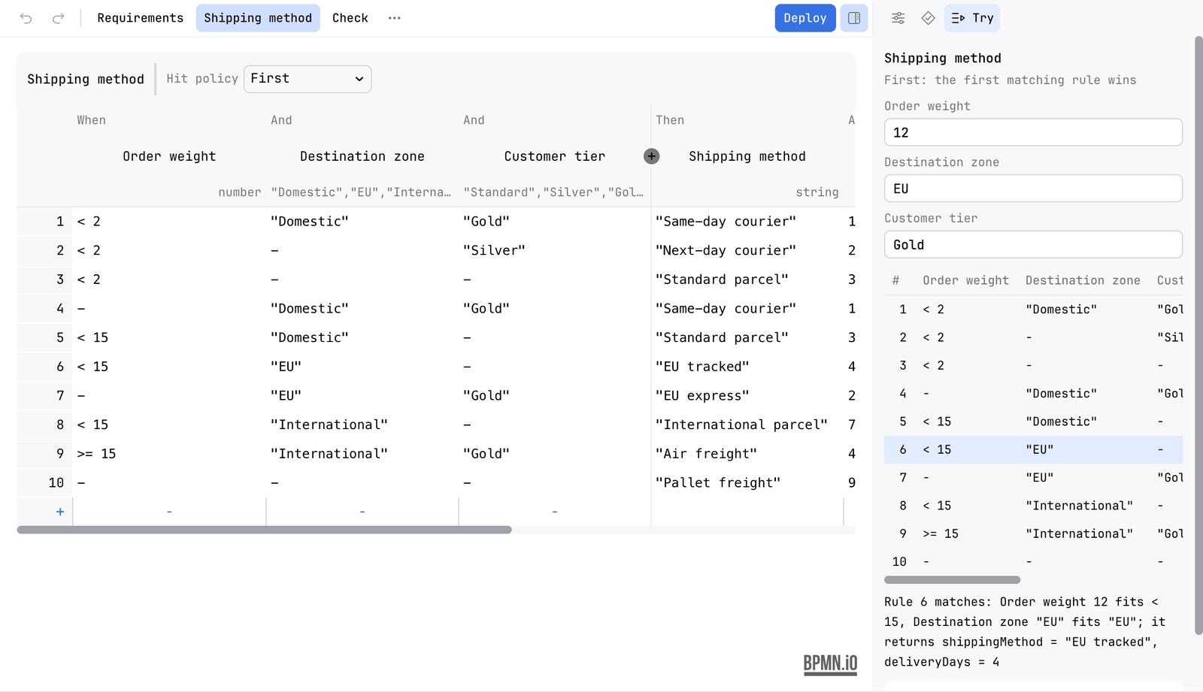The image size is (1203, 692).
Task: Add a new rule with plus
Action: [x=60, y=512]
